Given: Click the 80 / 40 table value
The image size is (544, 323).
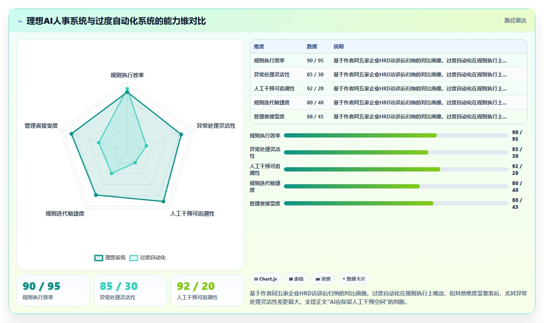Looking at the screenshot, I should (x=315, y=103).
